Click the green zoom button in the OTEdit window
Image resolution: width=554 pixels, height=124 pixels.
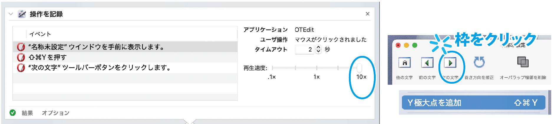[415, 45]
